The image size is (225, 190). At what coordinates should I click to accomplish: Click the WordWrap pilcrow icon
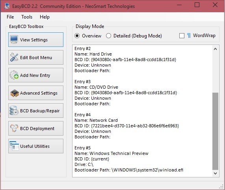point(189,35)
